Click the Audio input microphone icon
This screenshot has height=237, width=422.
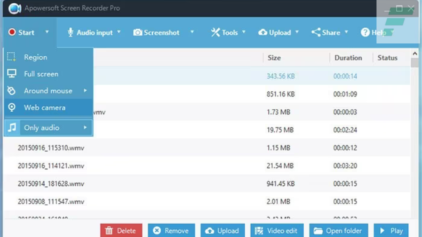pyautogui.click(x=70, y=32)
